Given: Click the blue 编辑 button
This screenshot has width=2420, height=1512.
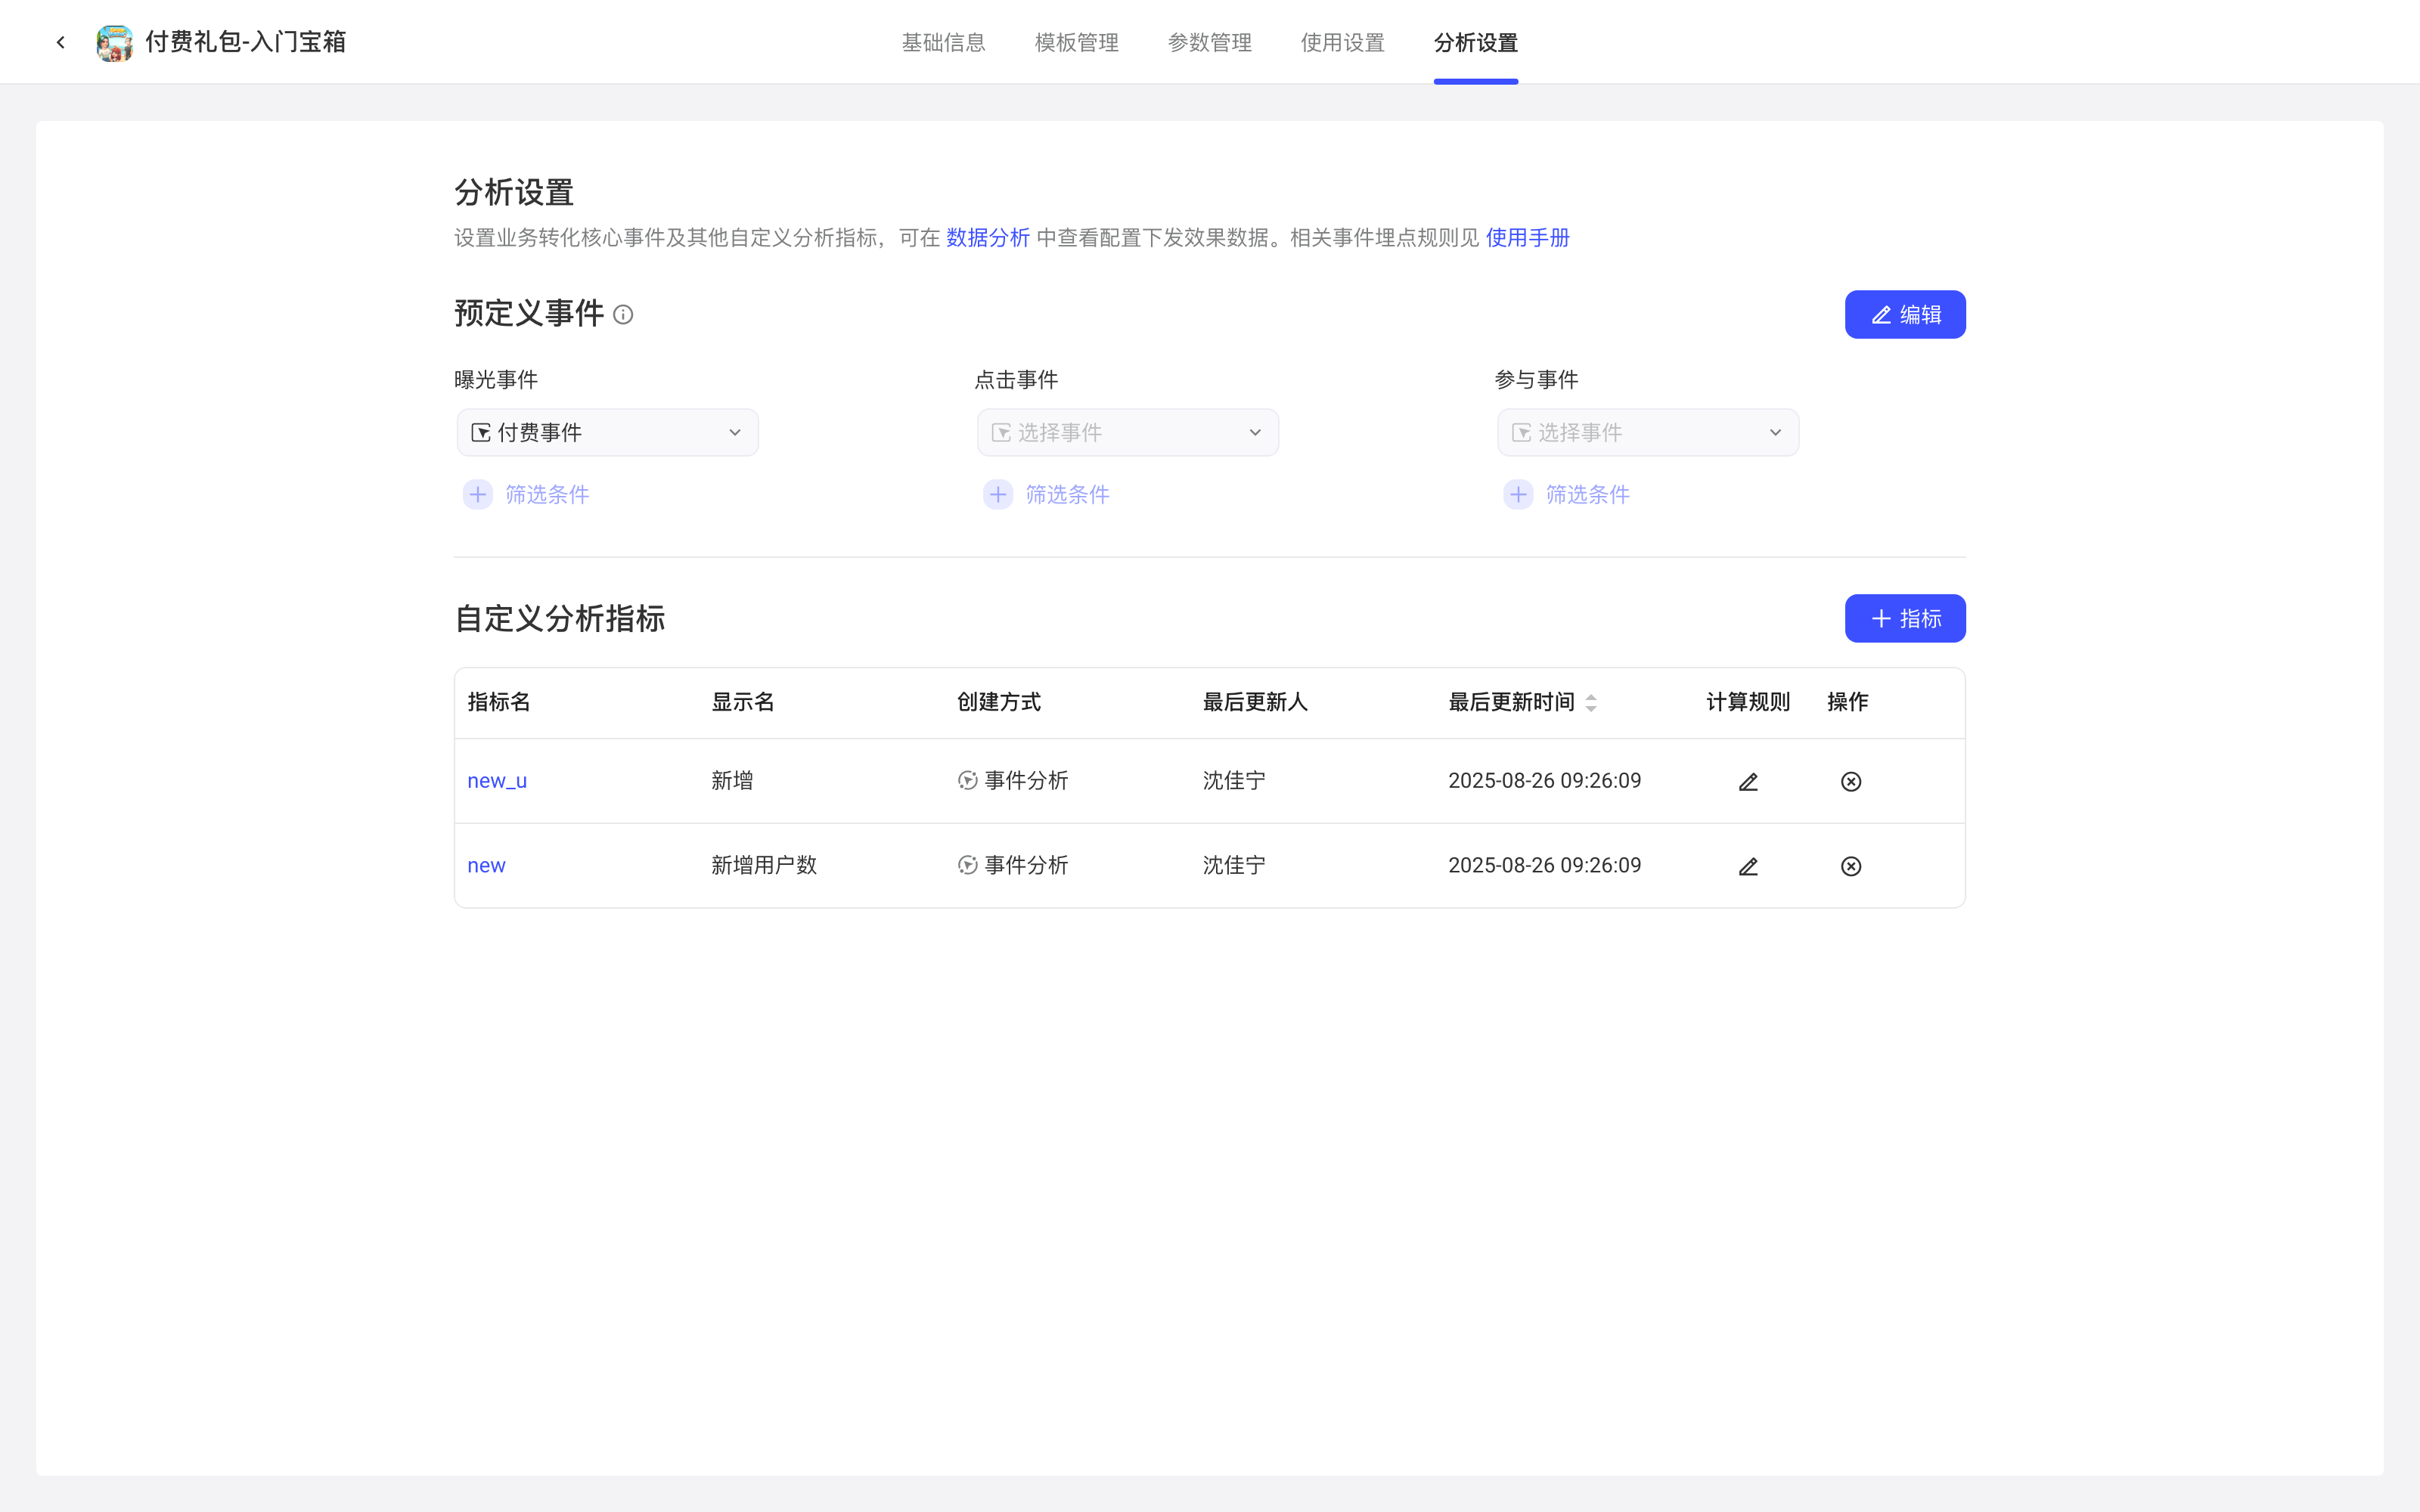Looking at the screenshot, I should click(x=1905, y=314).
